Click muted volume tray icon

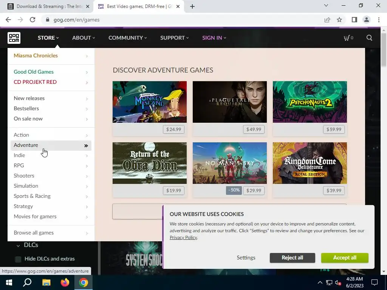pos(338,282)
